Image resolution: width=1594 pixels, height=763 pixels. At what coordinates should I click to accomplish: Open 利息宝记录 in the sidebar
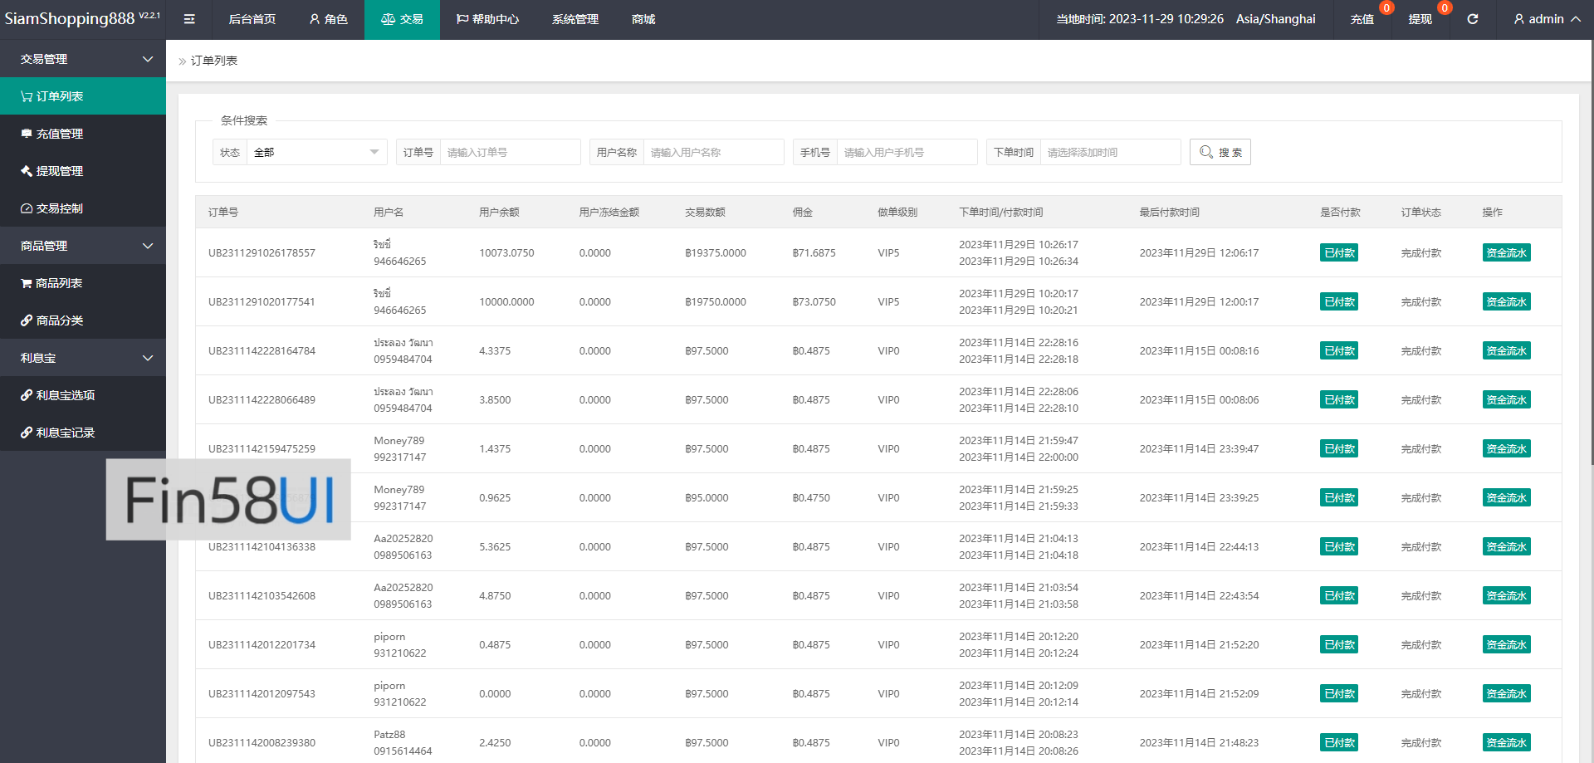[65, 433]
